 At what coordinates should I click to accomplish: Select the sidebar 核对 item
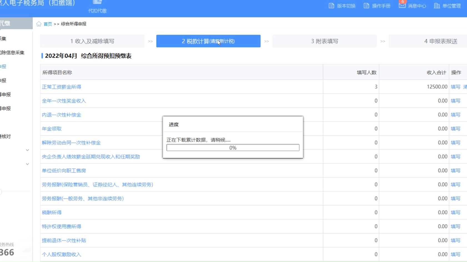5,137
